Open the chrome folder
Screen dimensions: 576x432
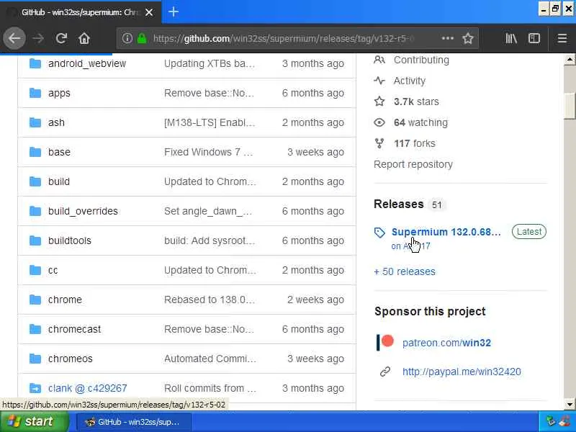pyautogui.click(x=65, y=300)
